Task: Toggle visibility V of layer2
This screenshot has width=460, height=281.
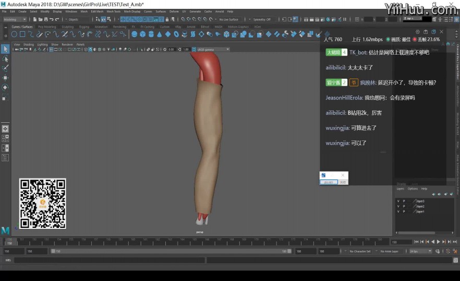Action: (x=398, y=207)
